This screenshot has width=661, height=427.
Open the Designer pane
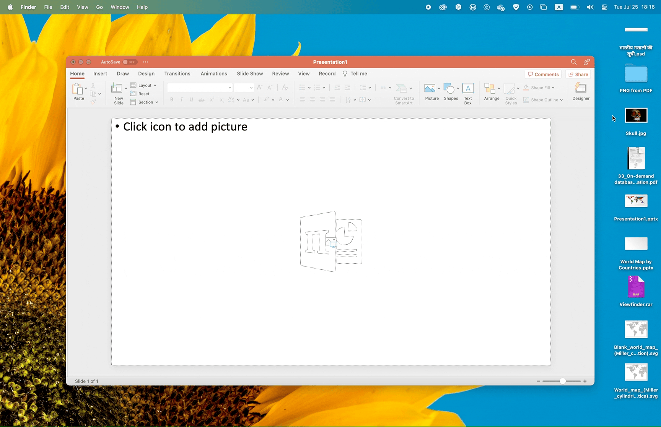click(581, 89)
